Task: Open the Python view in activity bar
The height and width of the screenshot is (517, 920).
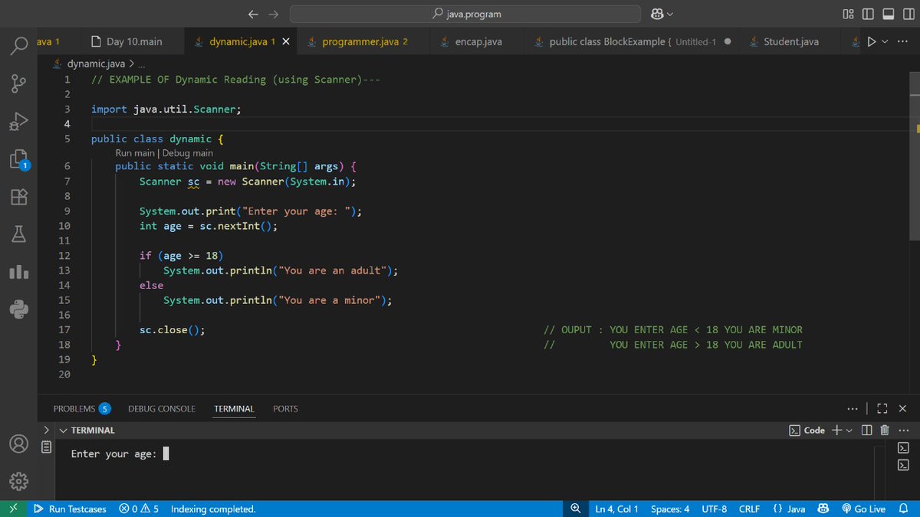Action: click(x=18, y=310)
